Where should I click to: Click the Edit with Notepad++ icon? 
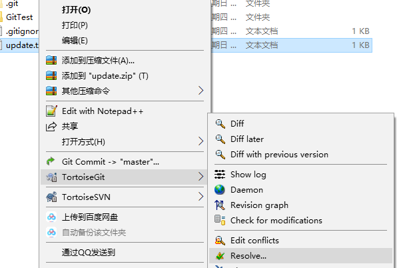click(x=51, y=111)
